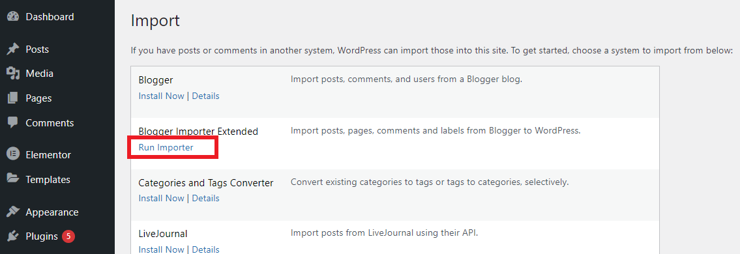Click the Posts pushpin icon
This screenshot has height=254, width=740.
point(13,49)
